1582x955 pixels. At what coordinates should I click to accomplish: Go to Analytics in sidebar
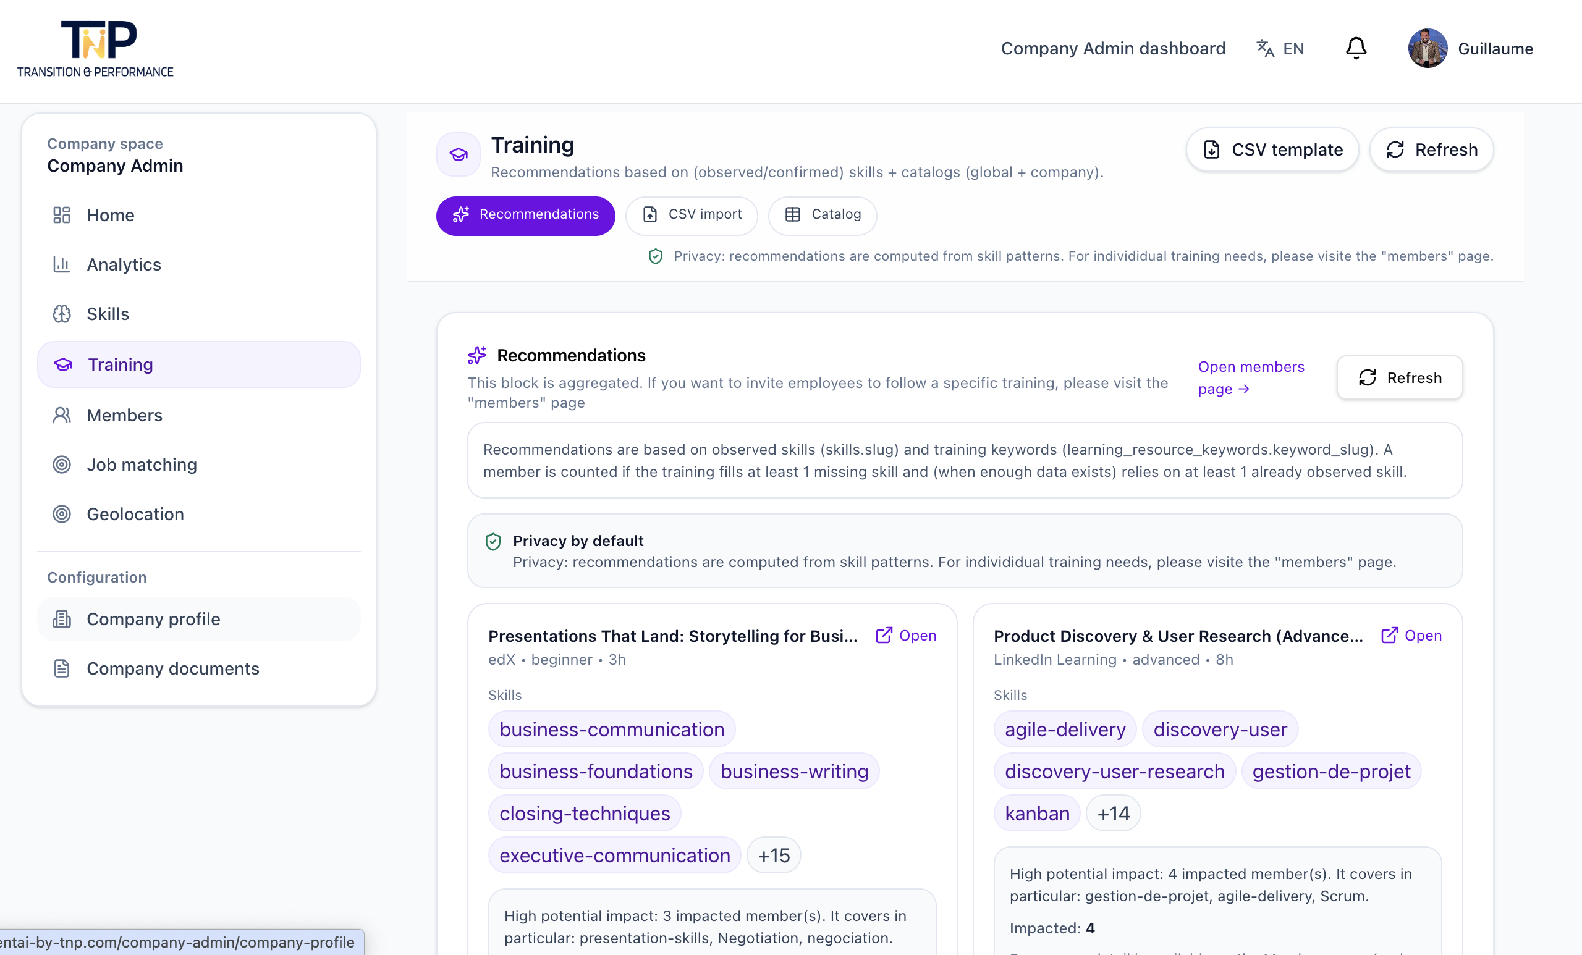pyautogui.click(x=123, y=264)
